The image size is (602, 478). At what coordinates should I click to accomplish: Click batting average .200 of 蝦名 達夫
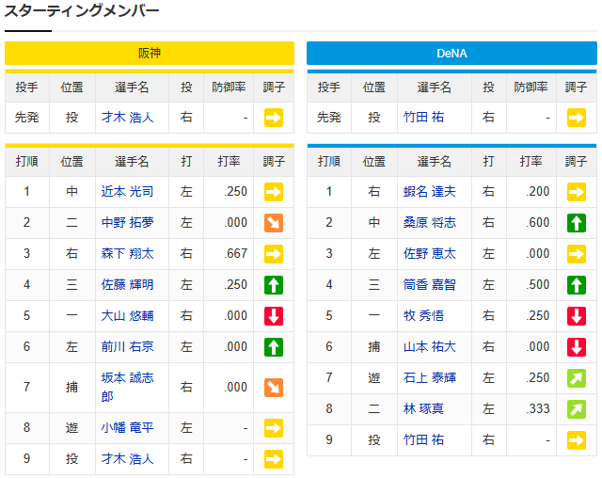[x=537, y=191]
